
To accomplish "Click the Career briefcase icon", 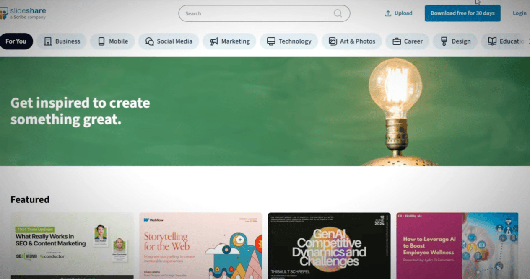I will 397,41.
